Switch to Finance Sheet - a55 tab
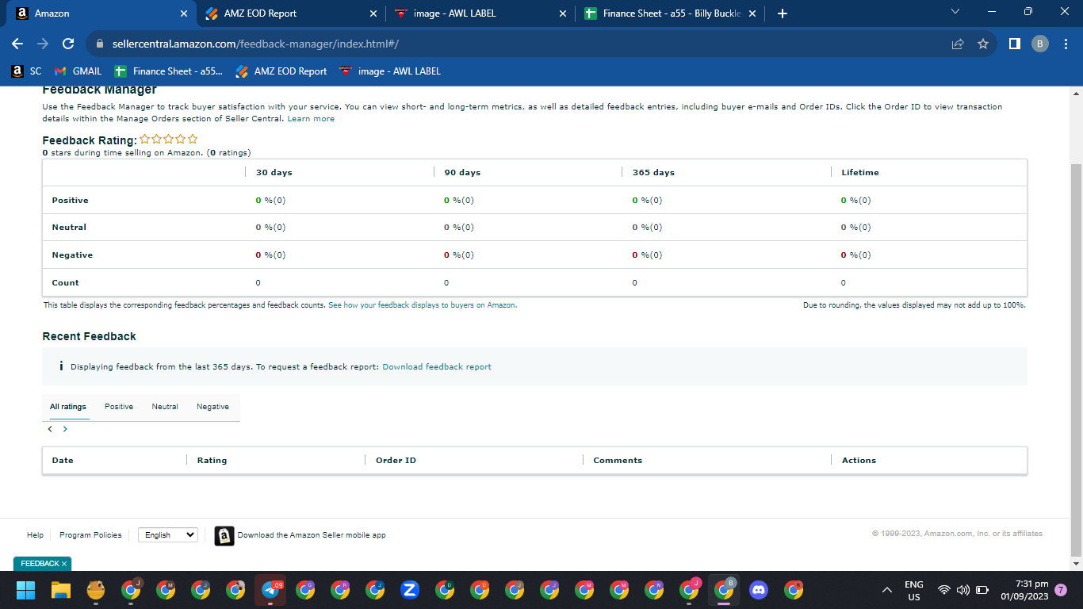 [x=670, y=13]
